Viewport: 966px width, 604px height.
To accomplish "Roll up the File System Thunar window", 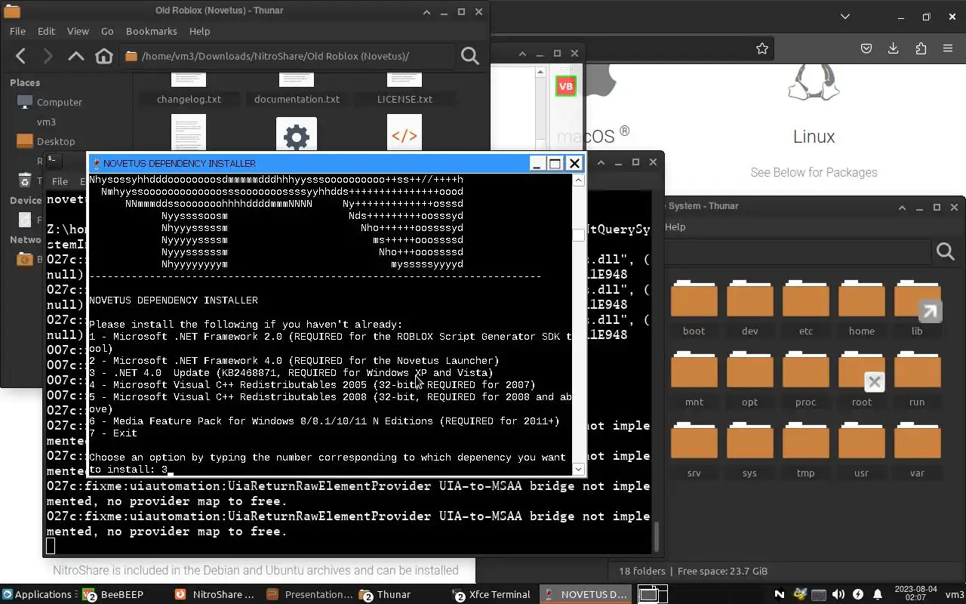I will (902, 207).
